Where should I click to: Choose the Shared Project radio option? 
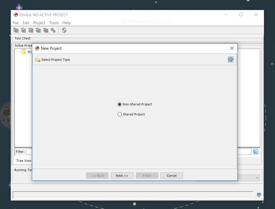[120, 114]
